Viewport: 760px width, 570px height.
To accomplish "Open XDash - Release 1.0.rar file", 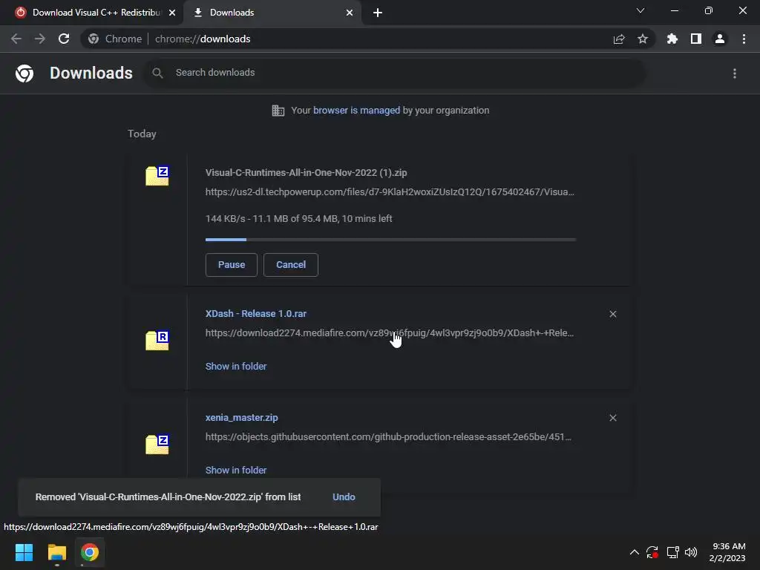I will (x=256, y=314).
